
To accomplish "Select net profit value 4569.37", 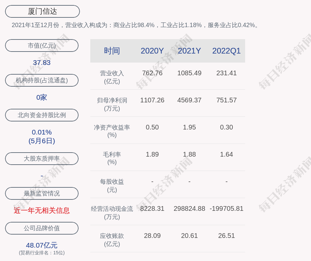I will coord(189,100).
